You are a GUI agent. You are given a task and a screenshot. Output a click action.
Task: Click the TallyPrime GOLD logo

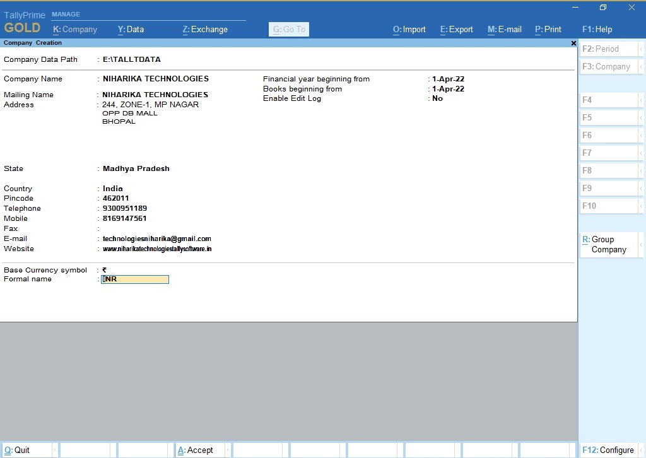[24, 22]
